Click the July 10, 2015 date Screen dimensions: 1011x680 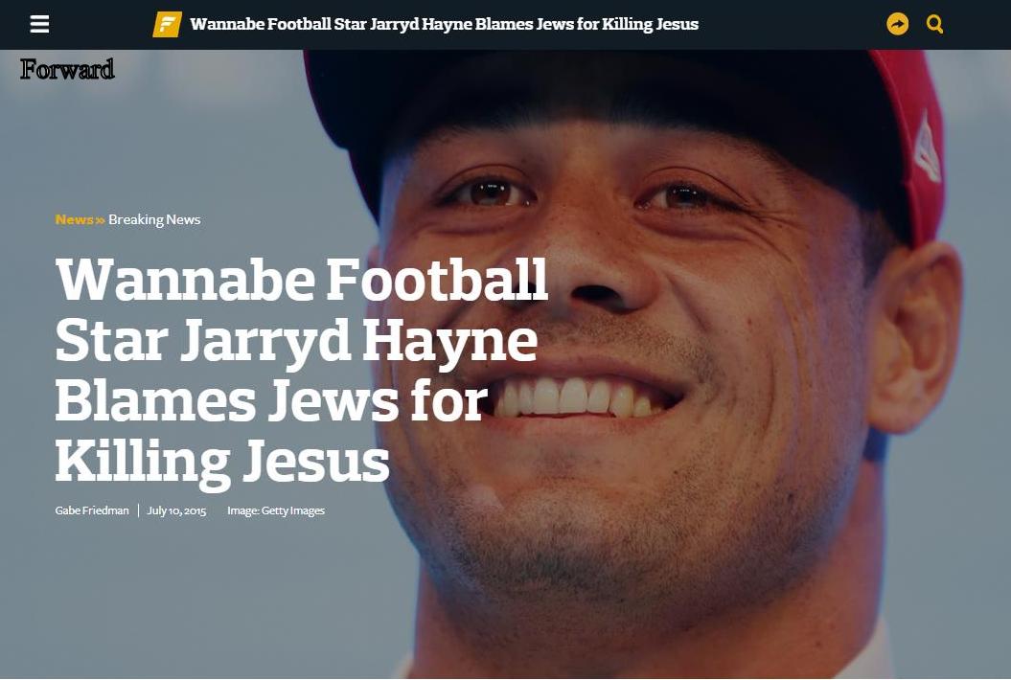(176, 510)
